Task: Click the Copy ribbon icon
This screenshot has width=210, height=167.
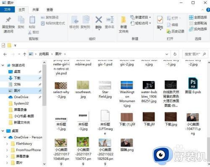Action: [21, 22]
